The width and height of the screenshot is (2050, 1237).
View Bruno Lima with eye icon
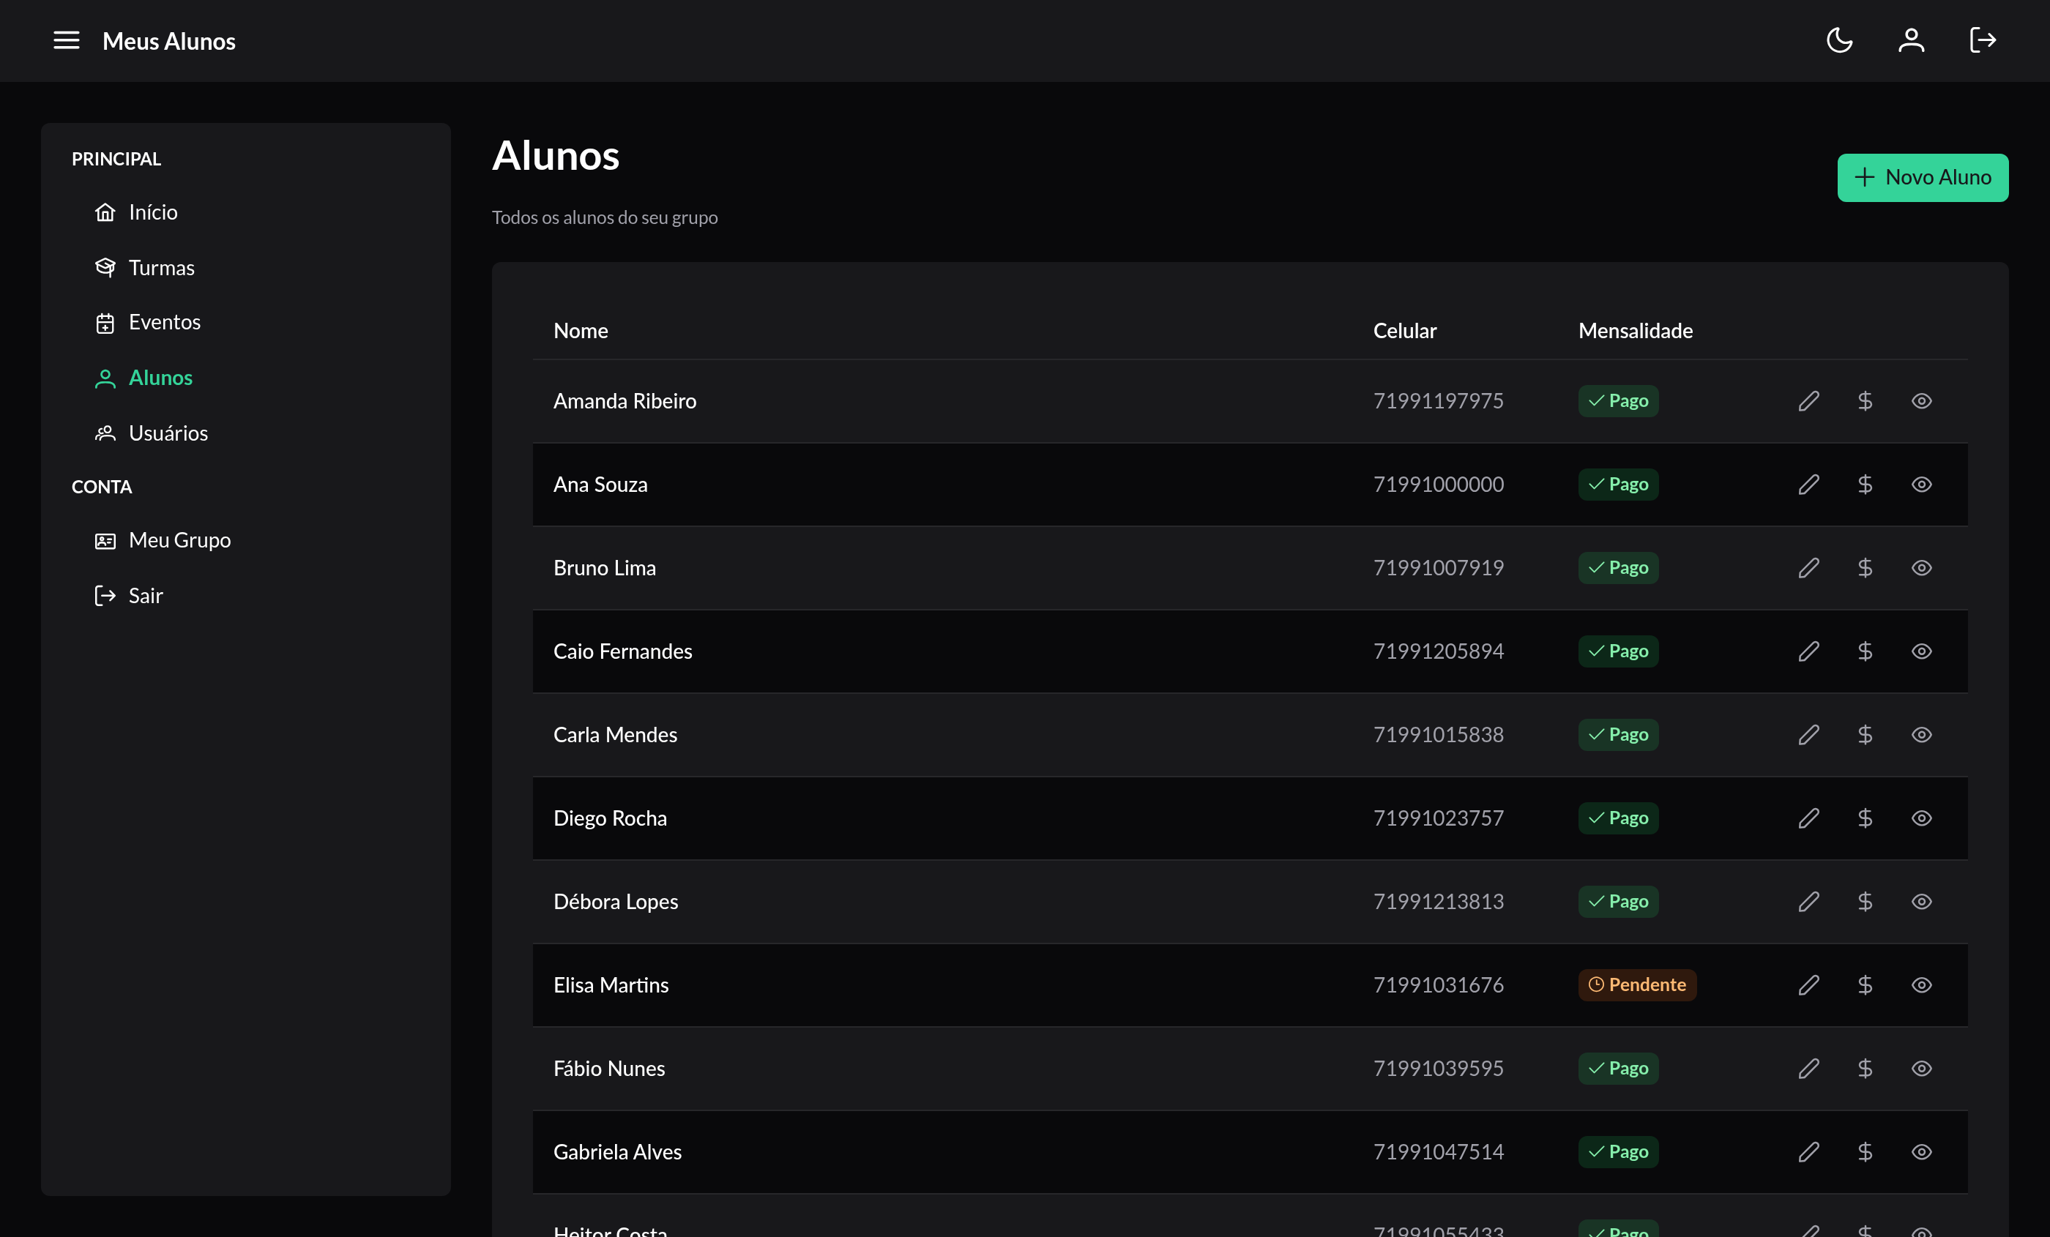(x=1921, y=567)
